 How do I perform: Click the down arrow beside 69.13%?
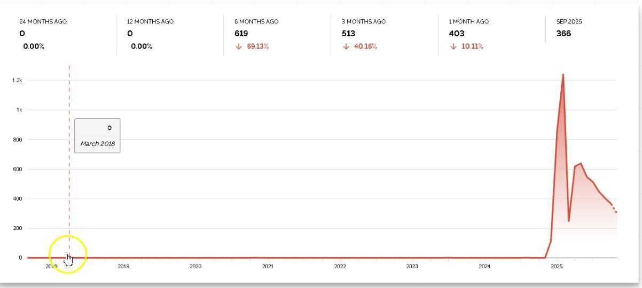tap(238, 46)
